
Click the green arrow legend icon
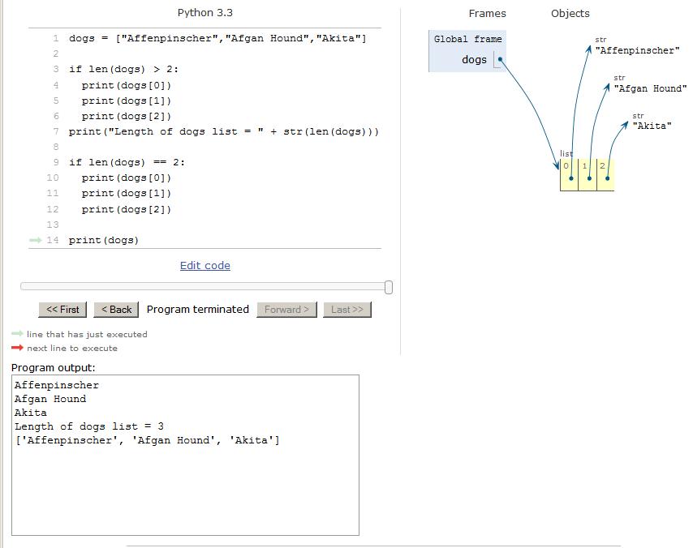pos(17,334)
